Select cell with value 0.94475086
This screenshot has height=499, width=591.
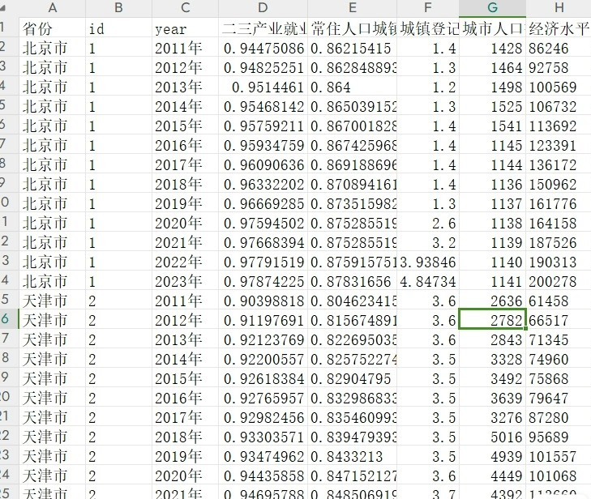(x=263, y=49)
